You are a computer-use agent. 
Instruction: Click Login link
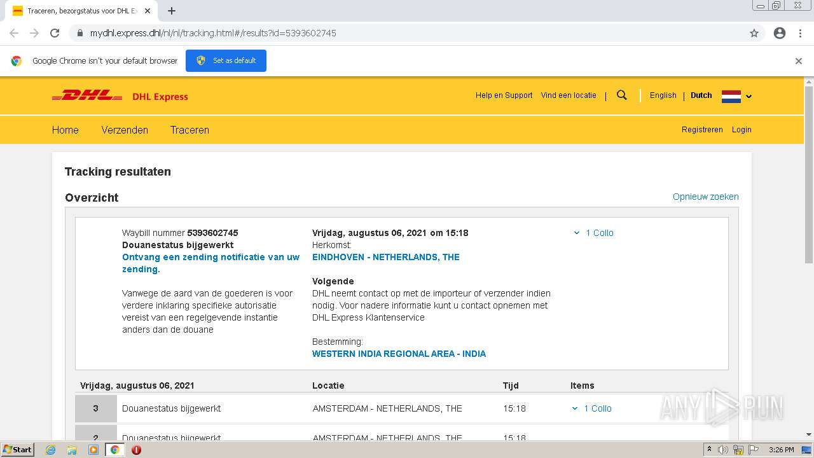(742, 130)
